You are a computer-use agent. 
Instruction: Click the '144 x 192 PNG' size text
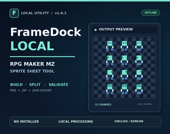[145, 104]
